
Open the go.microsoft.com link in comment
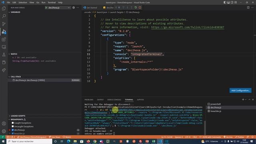(x=188, y=27)
